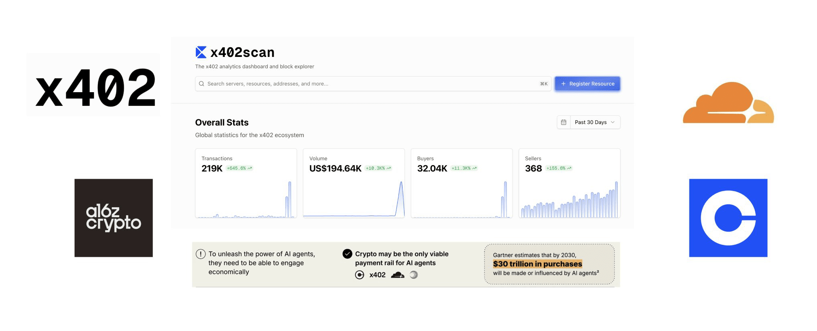Click the calendar icon beside Past 30 Days
The width and height of the screenshot is (817, 331).
click(563, 122)
